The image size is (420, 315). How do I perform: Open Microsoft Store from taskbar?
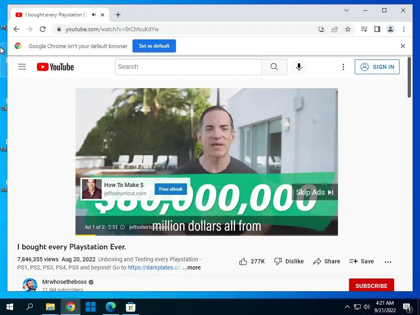coord(131,307)
